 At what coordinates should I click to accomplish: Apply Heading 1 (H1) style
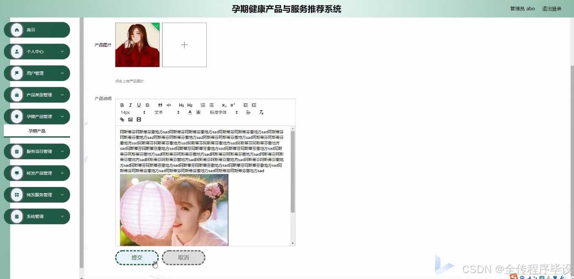181,105
